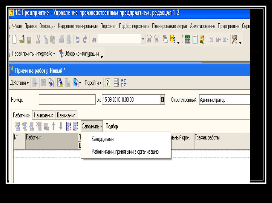
Task: Click the Cut scissors icon
Action: (x=38, y=39)
